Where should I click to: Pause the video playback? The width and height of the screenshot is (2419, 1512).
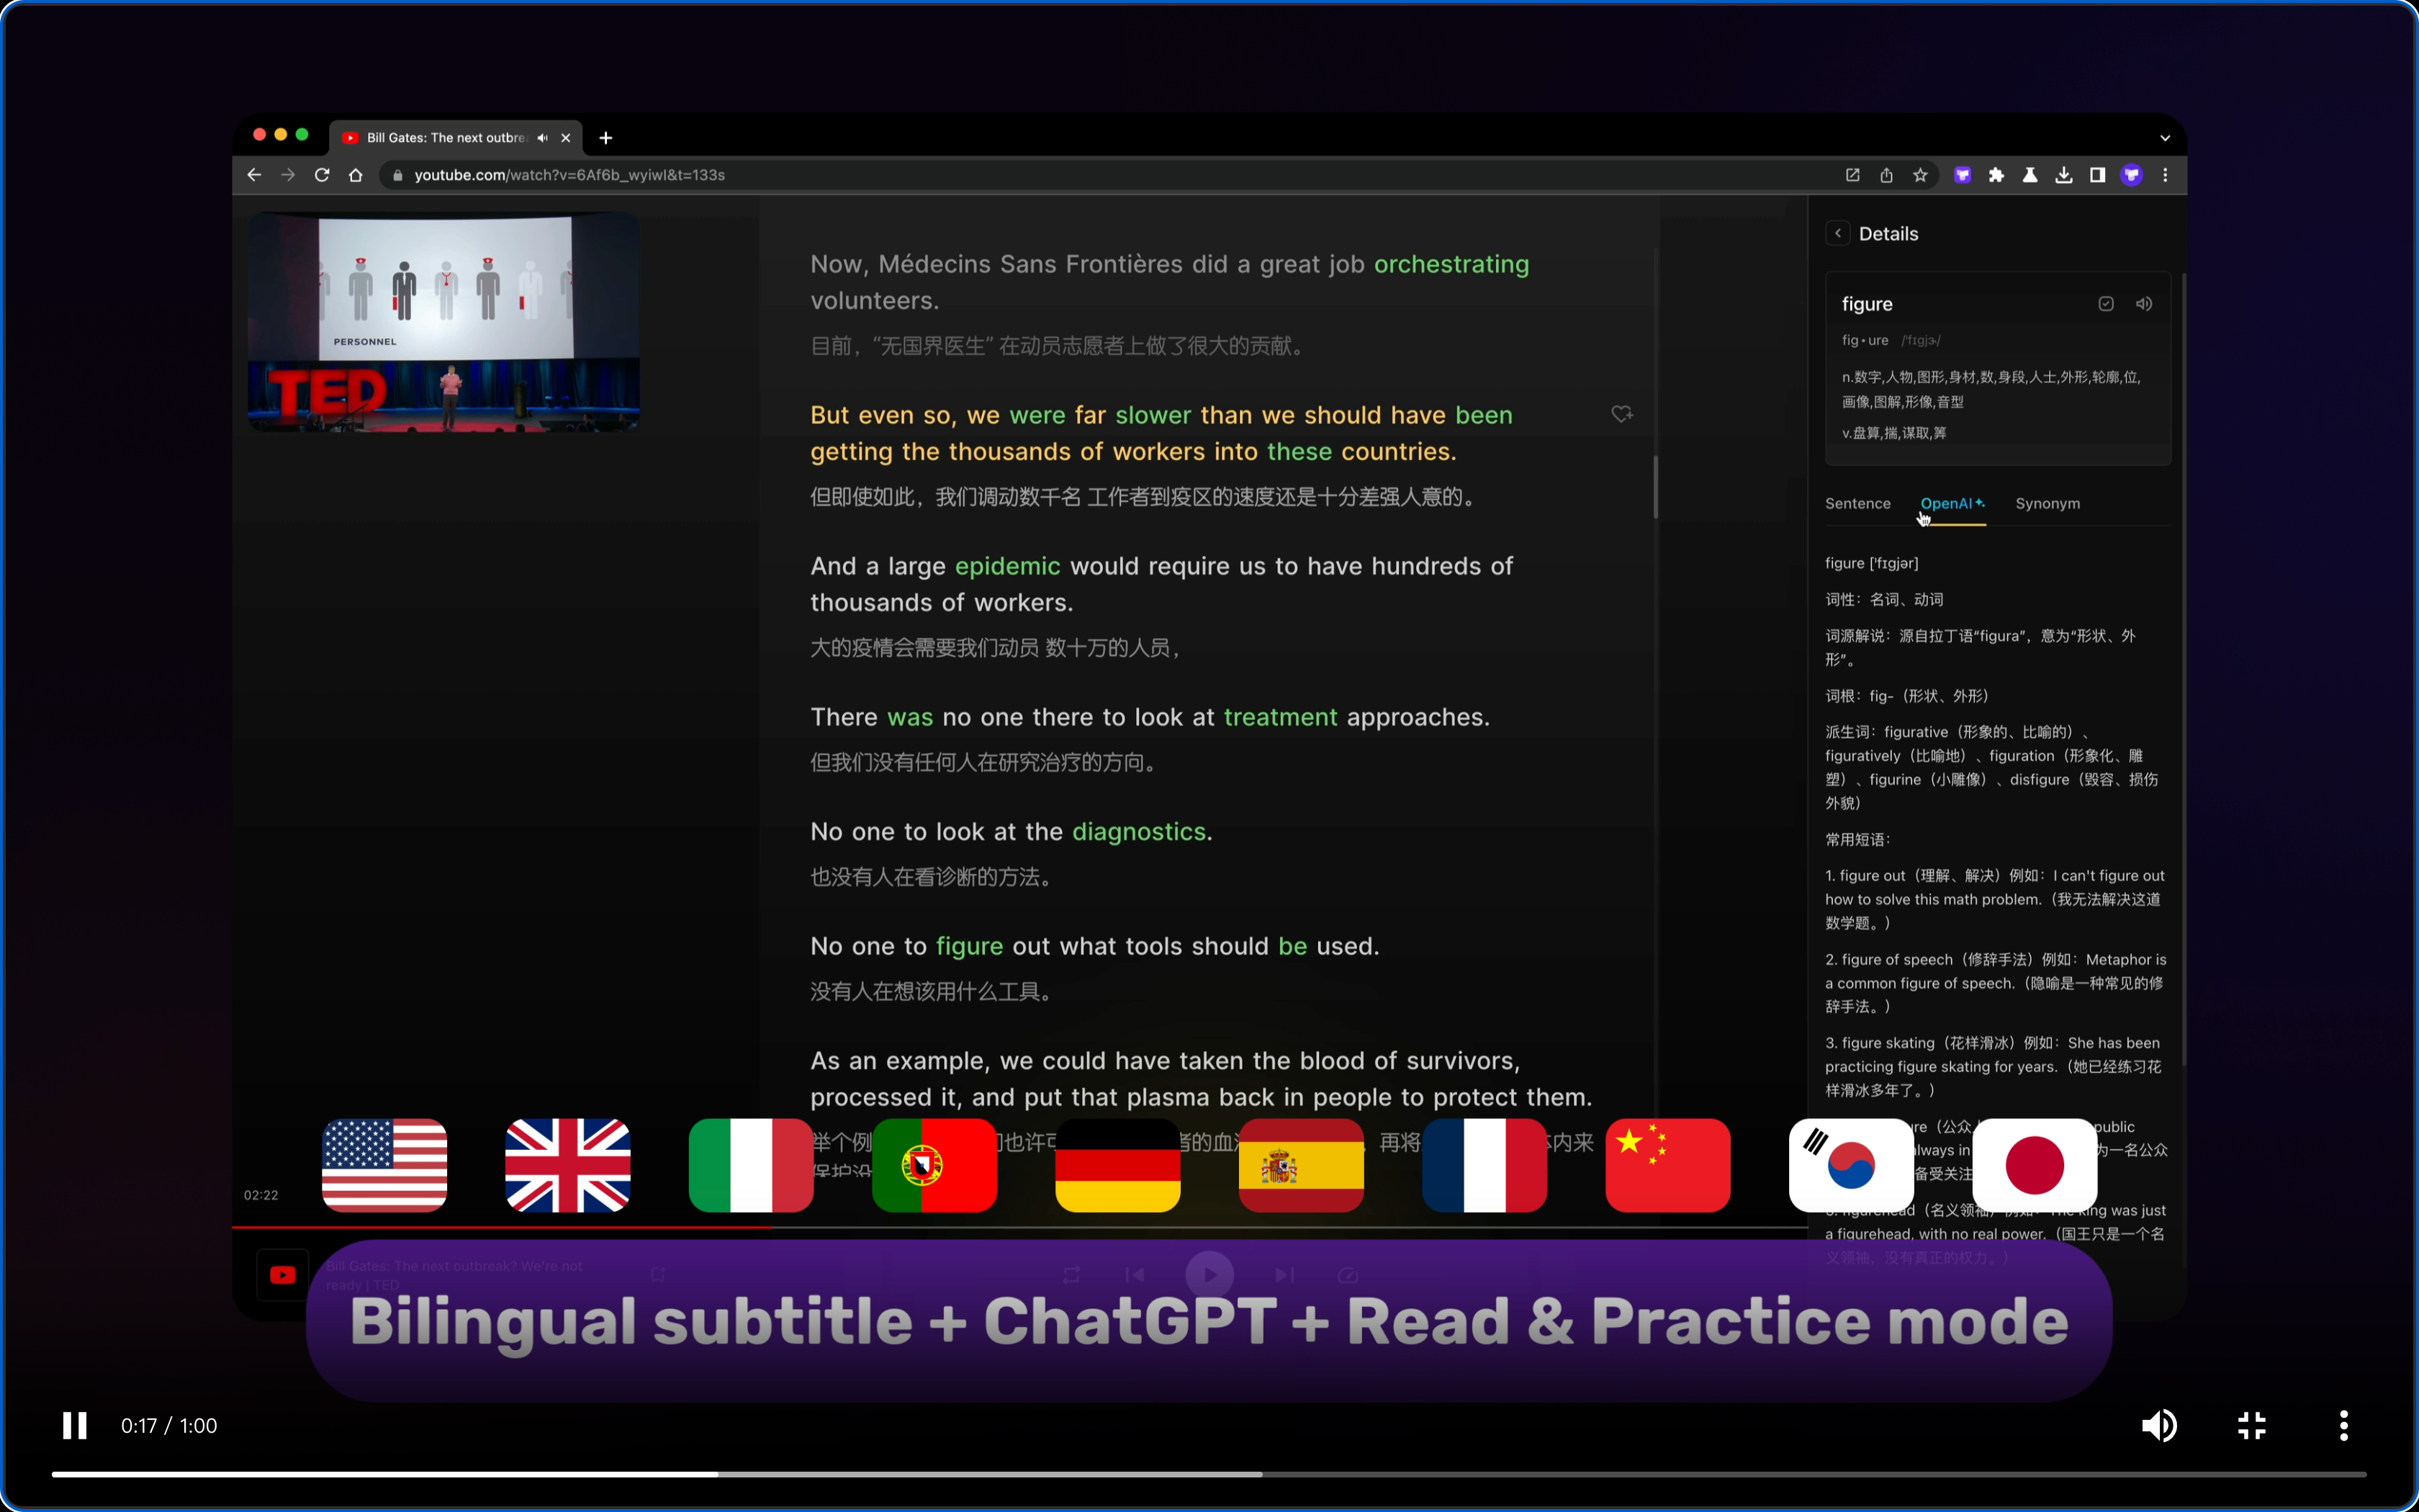click(75, 1425)
